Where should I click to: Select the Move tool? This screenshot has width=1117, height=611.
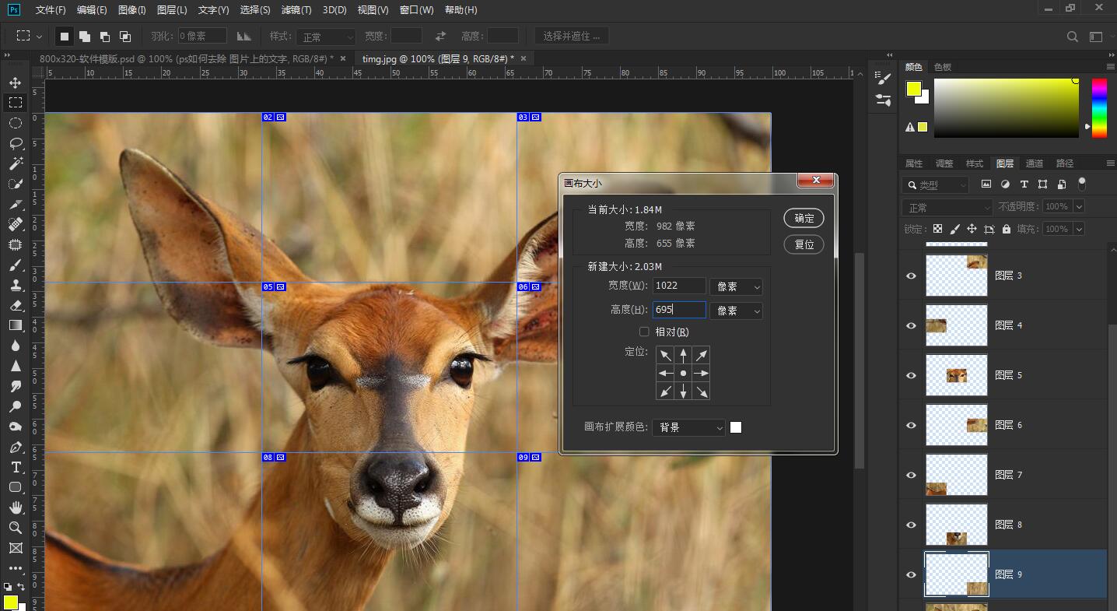pos(15,83)
